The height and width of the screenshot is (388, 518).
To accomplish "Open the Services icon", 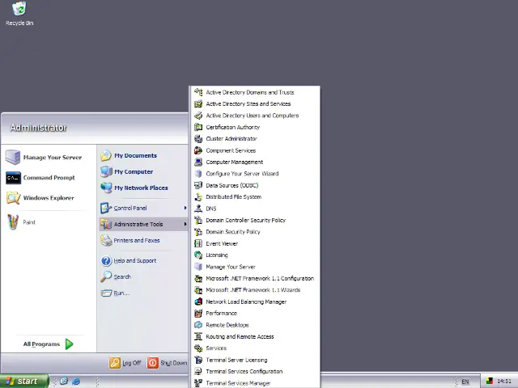I will 198,348.
